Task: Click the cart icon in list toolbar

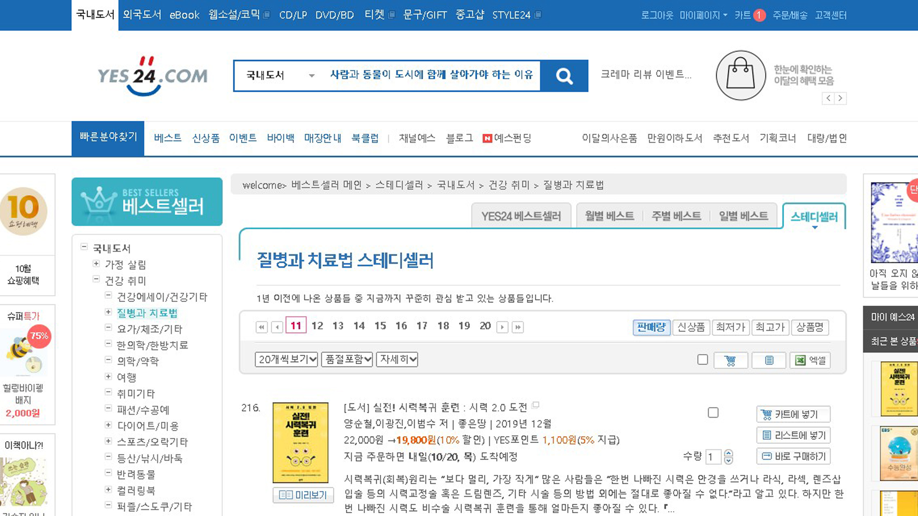Action: 730,360
